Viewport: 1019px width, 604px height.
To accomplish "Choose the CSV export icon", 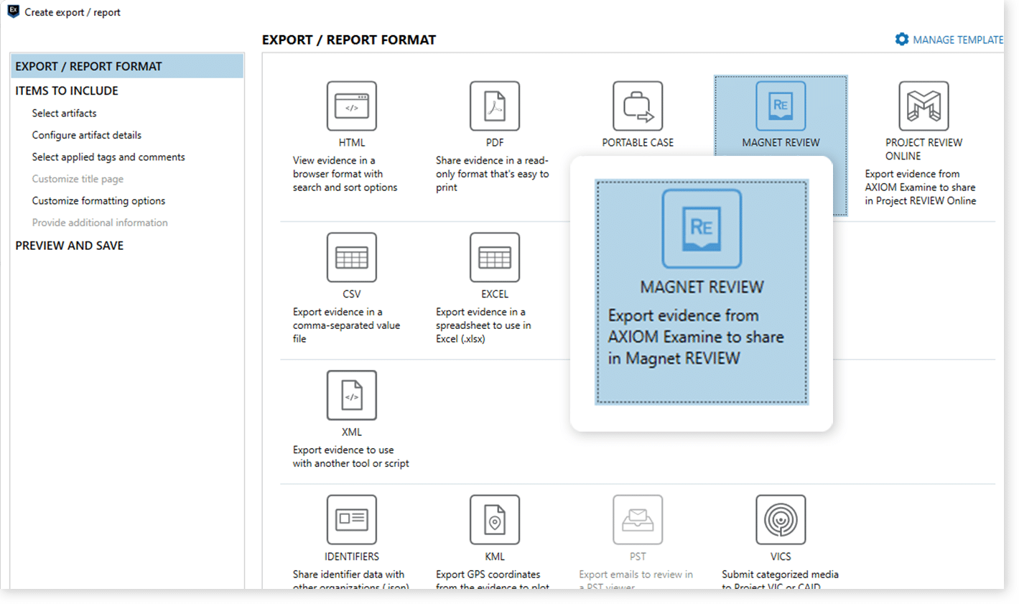I will point(352,257).
